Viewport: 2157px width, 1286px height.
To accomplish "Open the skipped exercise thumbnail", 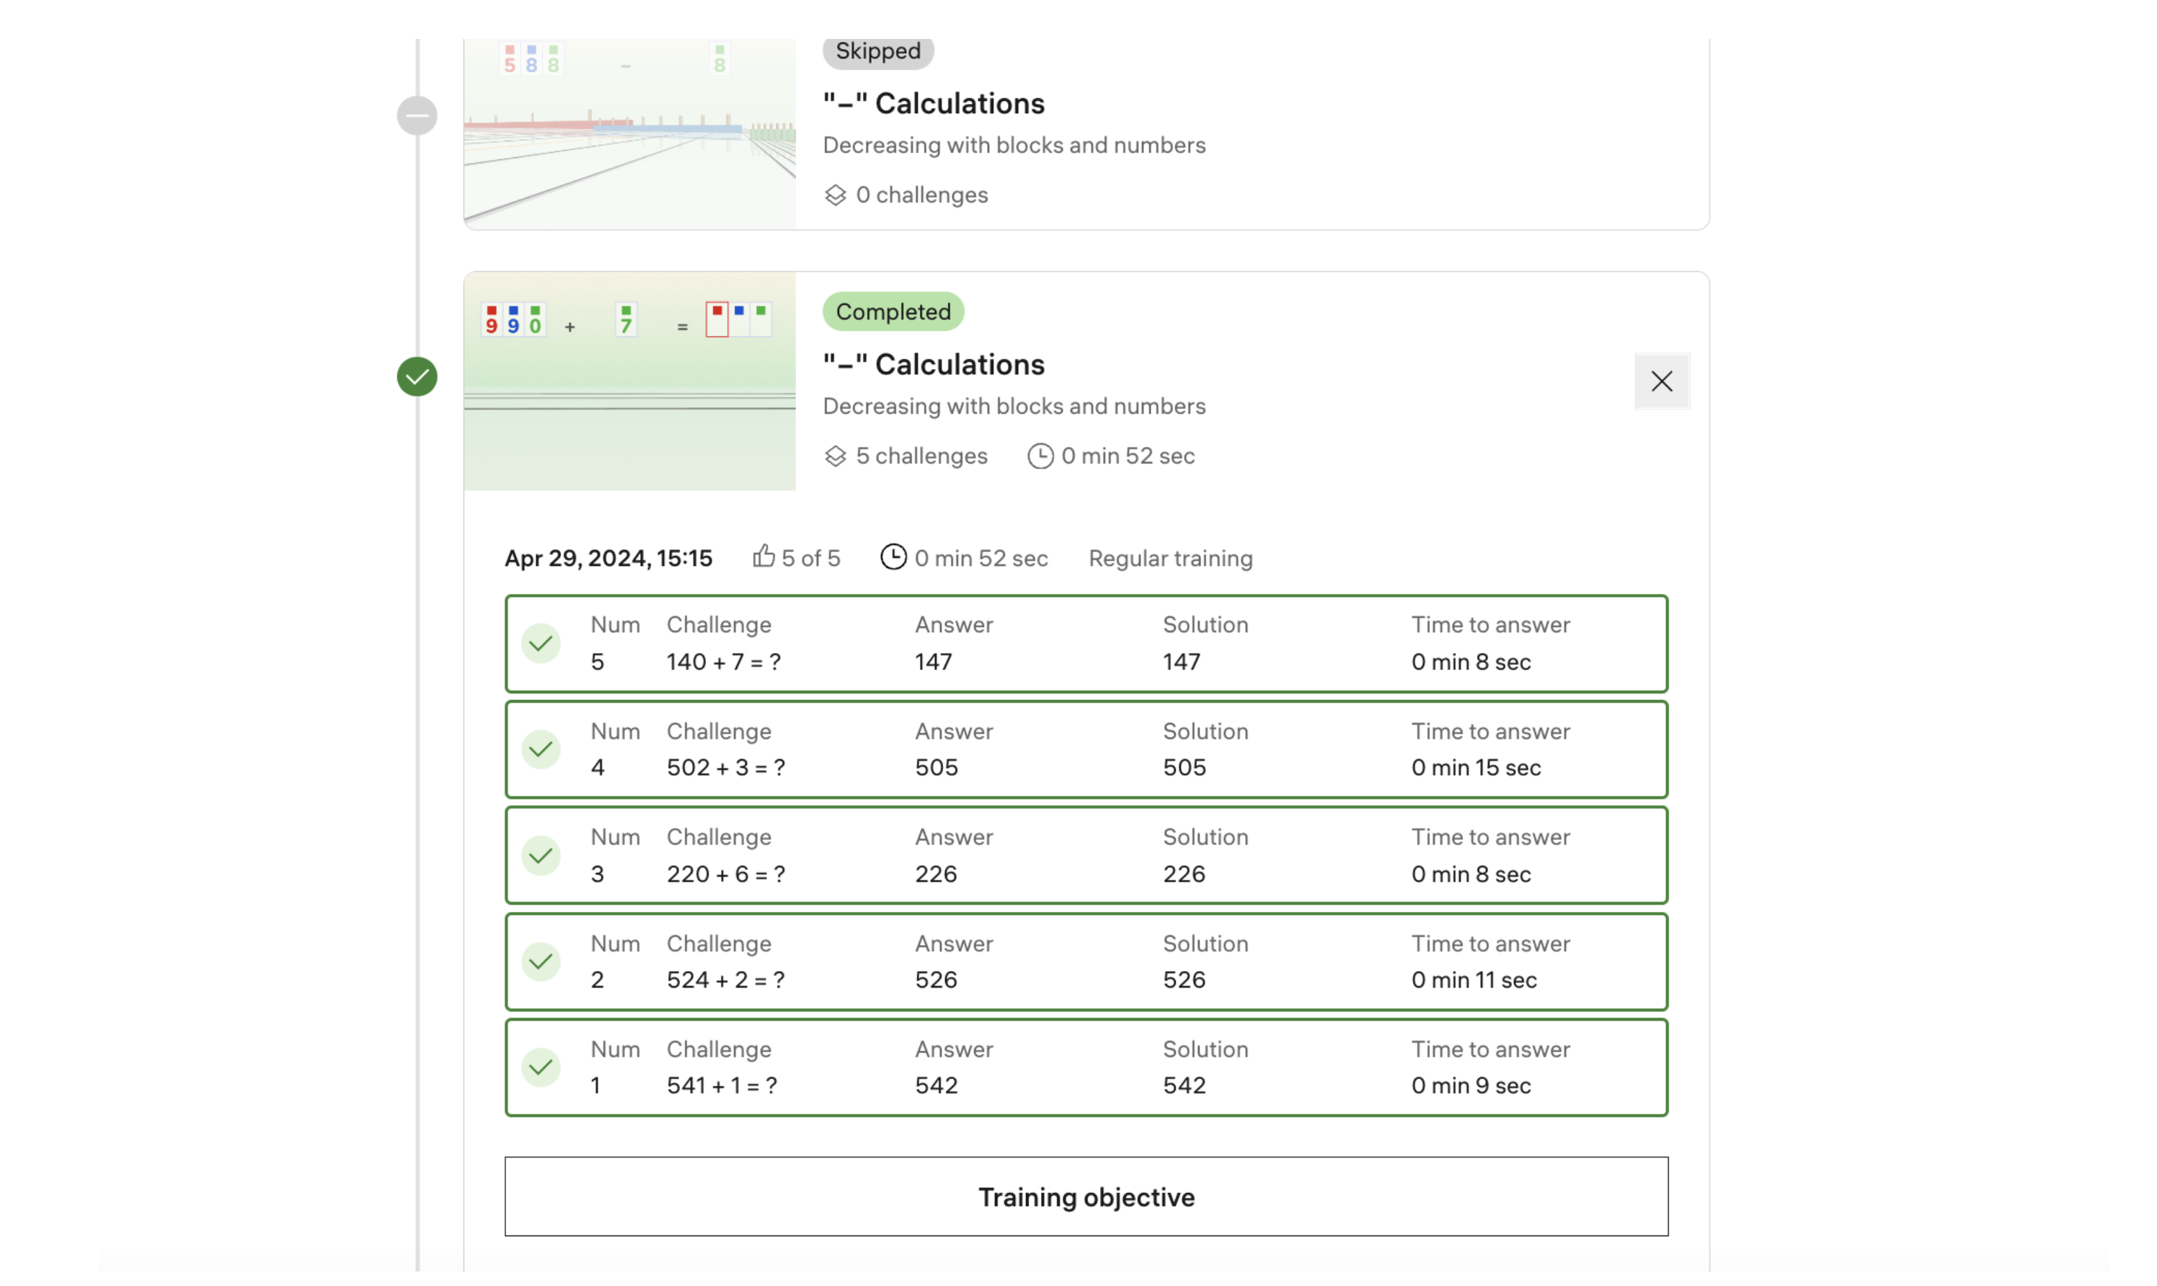I will [x=629, y=134].
